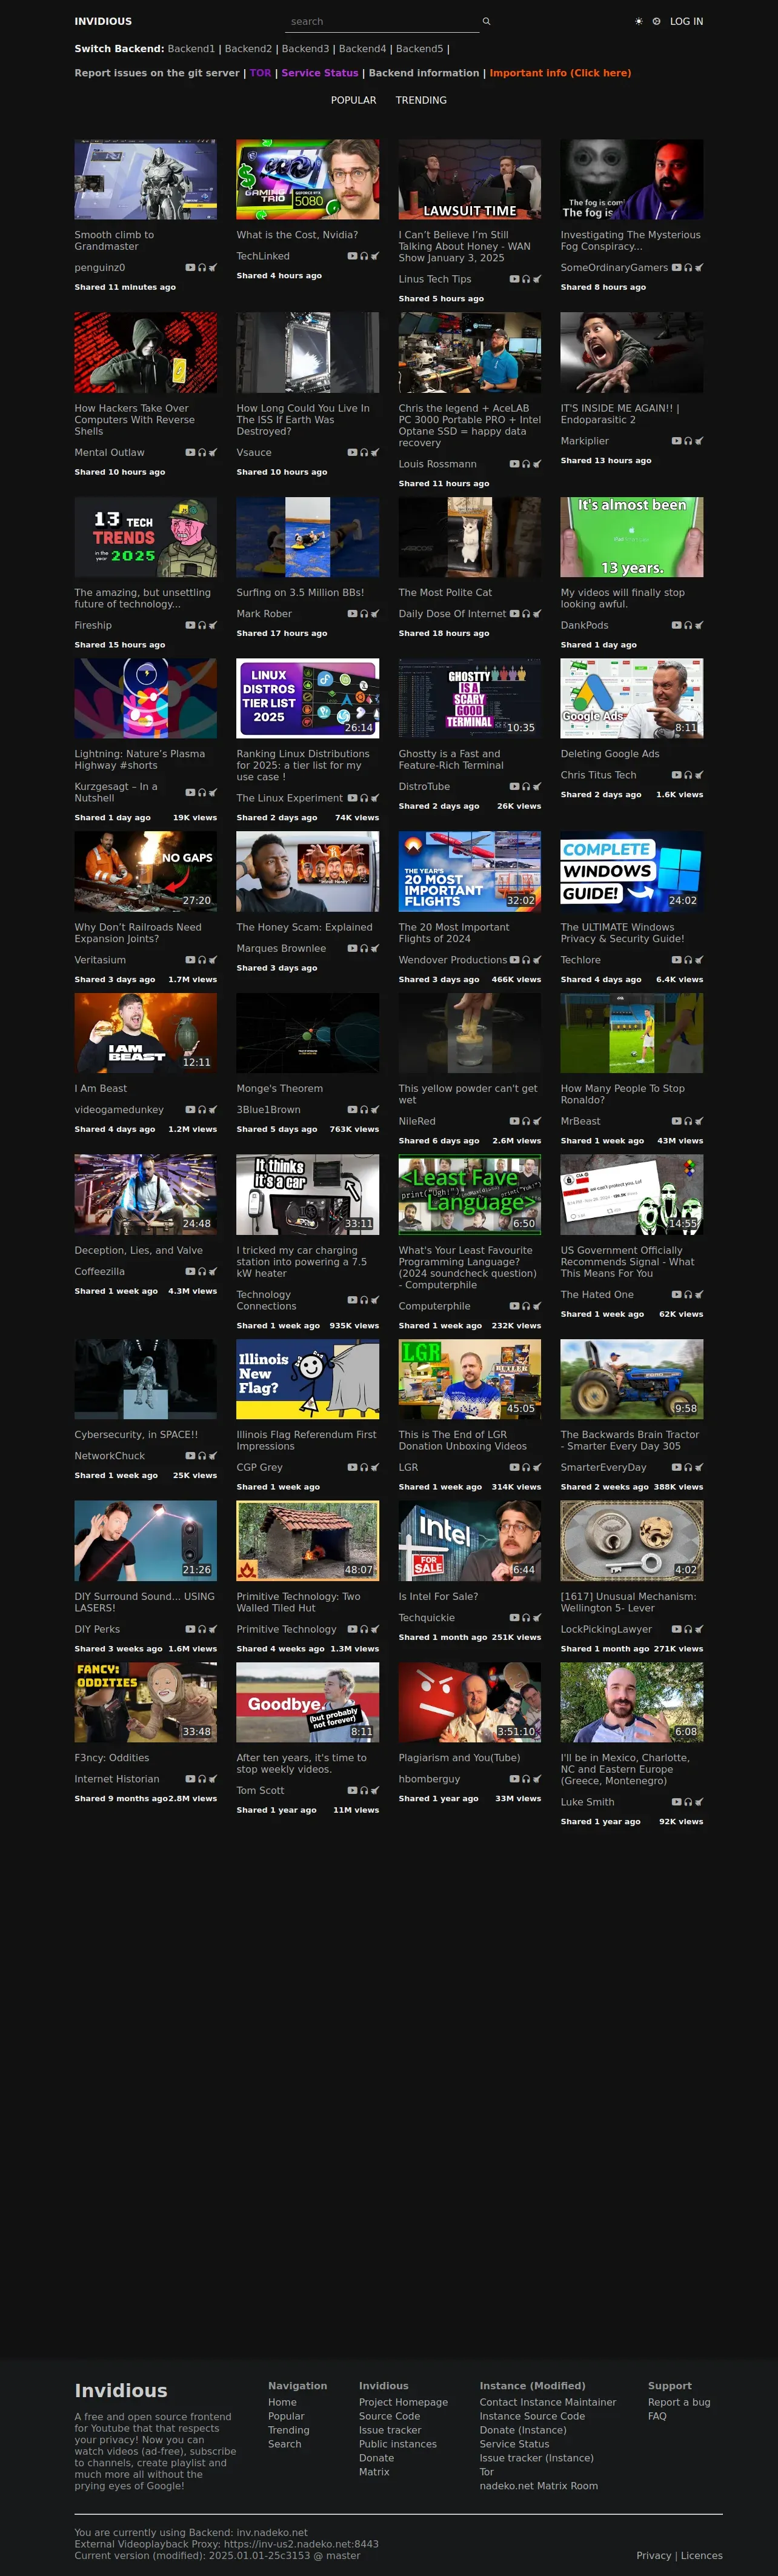Image resolution: width=778 pixels, height=2576 pixels.
Task: Switch to Backend1
Action: coord(191,49)
